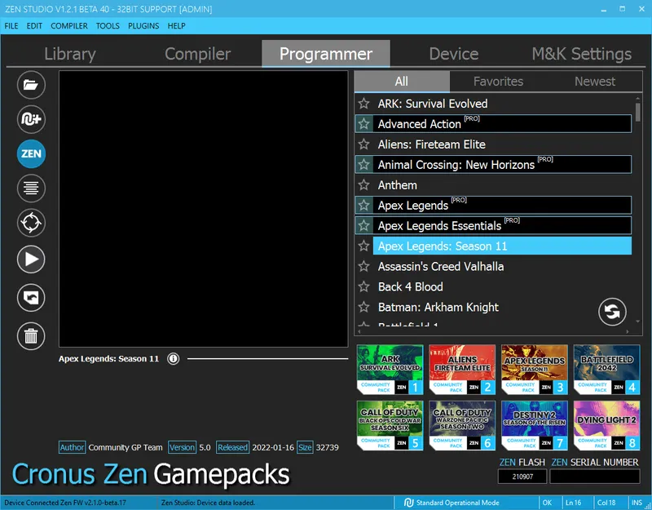Open the PLUGINS menu
The image size is (652, 510).
click(x=143, y=26)
